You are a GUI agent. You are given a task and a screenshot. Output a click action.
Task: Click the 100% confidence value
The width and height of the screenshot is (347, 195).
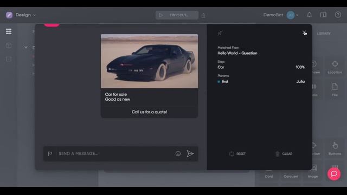[300, 67]
